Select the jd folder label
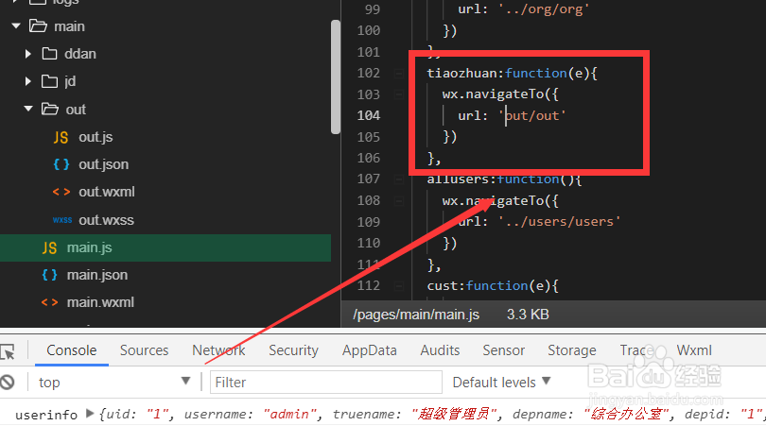This screenshot has width=766, height=426. point(70,81)
